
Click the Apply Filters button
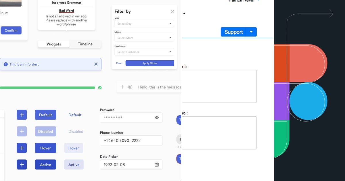[x=150, y=63]
